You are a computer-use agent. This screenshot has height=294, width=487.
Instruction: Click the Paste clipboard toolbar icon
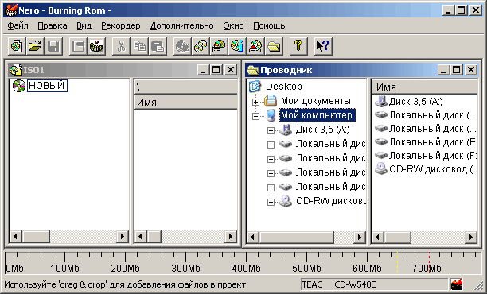(158, 46)
